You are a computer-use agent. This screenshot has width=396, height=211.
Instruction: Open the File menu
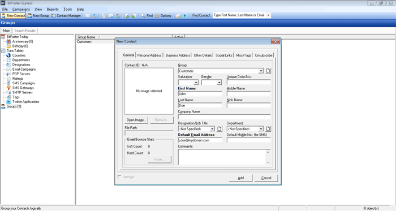click(x=5, y=10)
